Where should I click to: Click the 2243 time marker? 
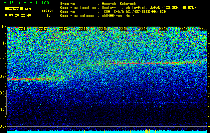(63, 29)
